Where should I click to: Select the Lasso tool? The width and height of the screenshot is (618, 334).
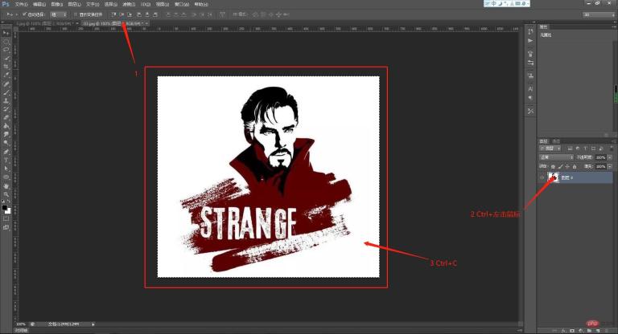[6, 49]
